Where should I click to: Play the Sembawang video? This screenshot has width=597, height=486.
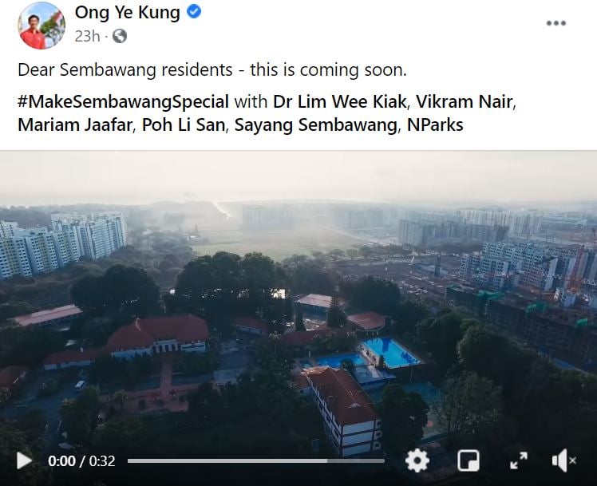point(25,460)
